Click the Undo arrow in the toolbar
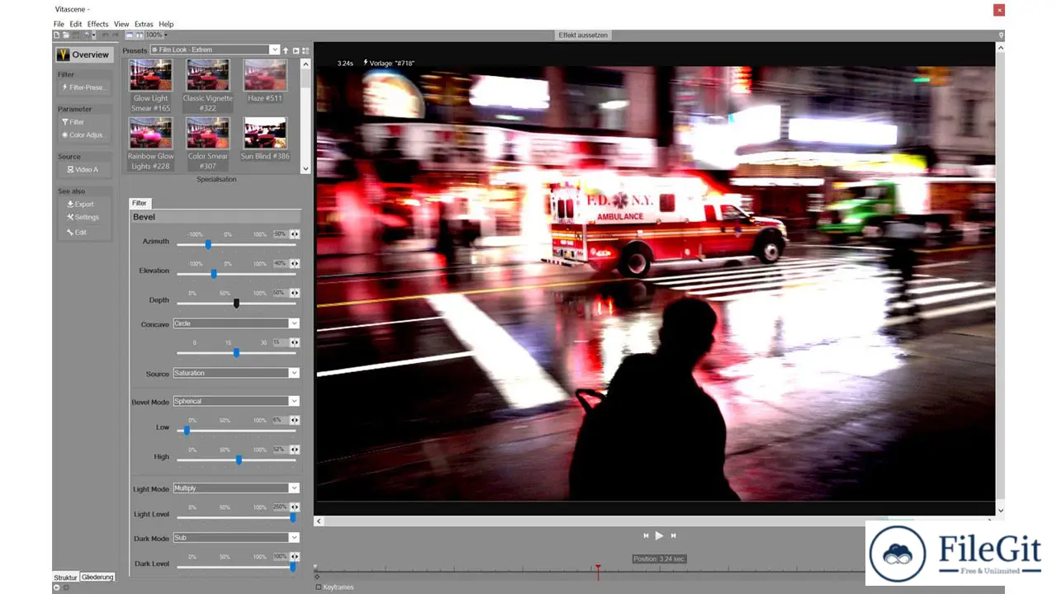The width and height of the screenshot is (1057, 594). tap(105, 35)
